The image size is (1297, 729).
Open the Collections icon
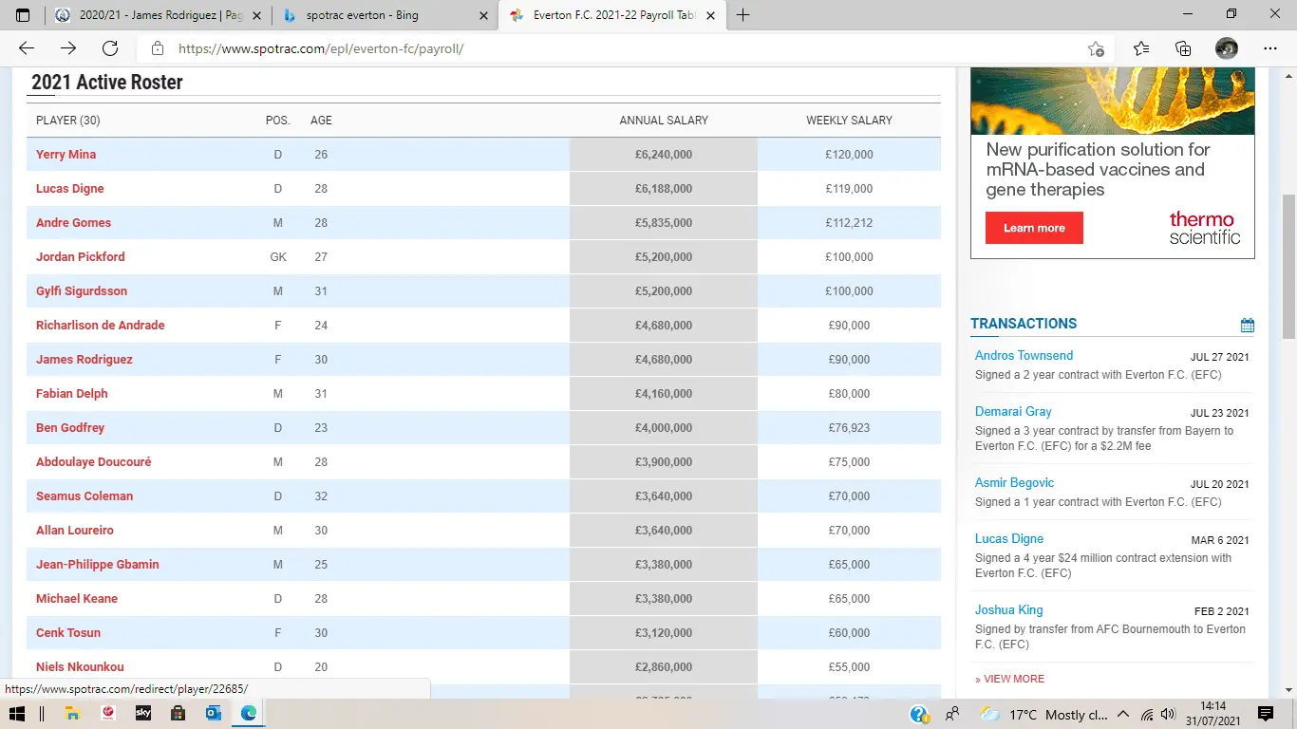click(1183, 48)
